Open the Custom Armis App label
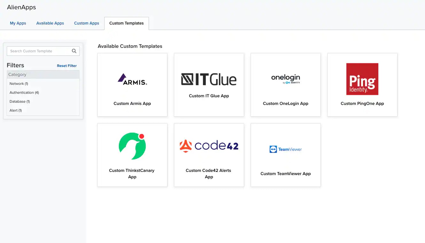The width and height of the screenshot is (425, 243). [132, 104]
